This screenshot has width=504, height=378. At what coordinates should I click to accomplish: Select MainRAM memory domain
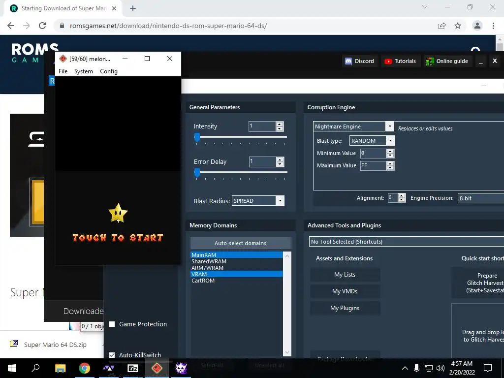[x=237, y=255]
